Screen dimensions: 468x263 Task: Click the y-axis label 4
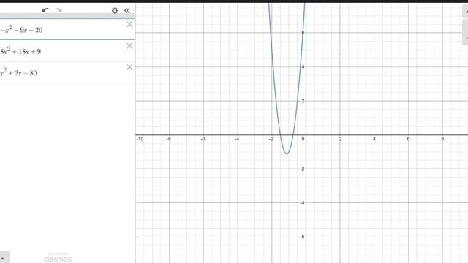pos(303,66)
